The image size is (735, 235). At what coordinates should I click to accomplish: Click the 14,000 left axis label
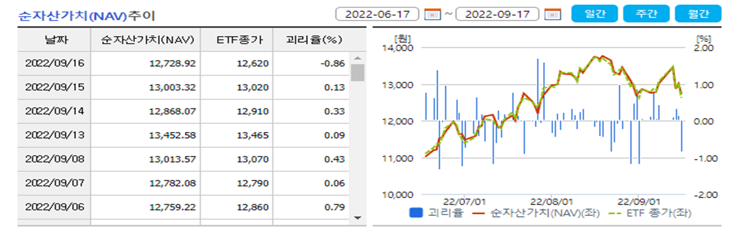(x=397, y=48)
